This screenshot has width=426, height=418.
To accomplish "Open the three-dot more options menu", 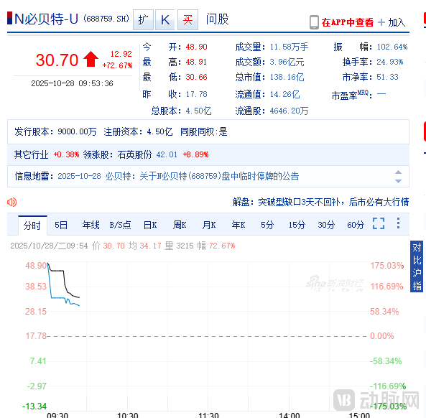I will (398, 223).
